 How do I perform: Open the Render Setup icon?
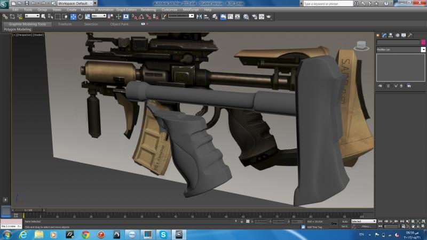(x=255, y=17)
